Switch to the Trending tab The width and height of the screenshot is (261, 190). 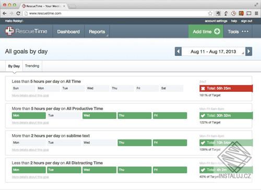coord(32,66)
